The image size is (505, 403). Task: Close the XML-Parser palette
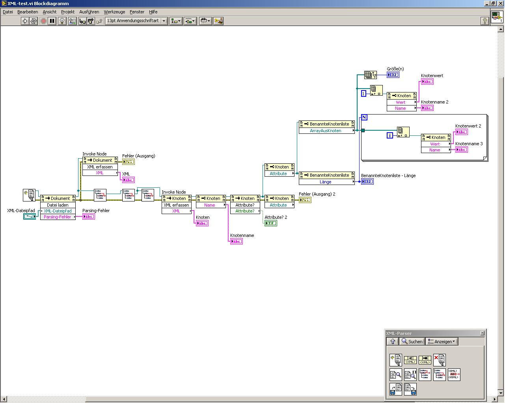click(x=482, y=333)
